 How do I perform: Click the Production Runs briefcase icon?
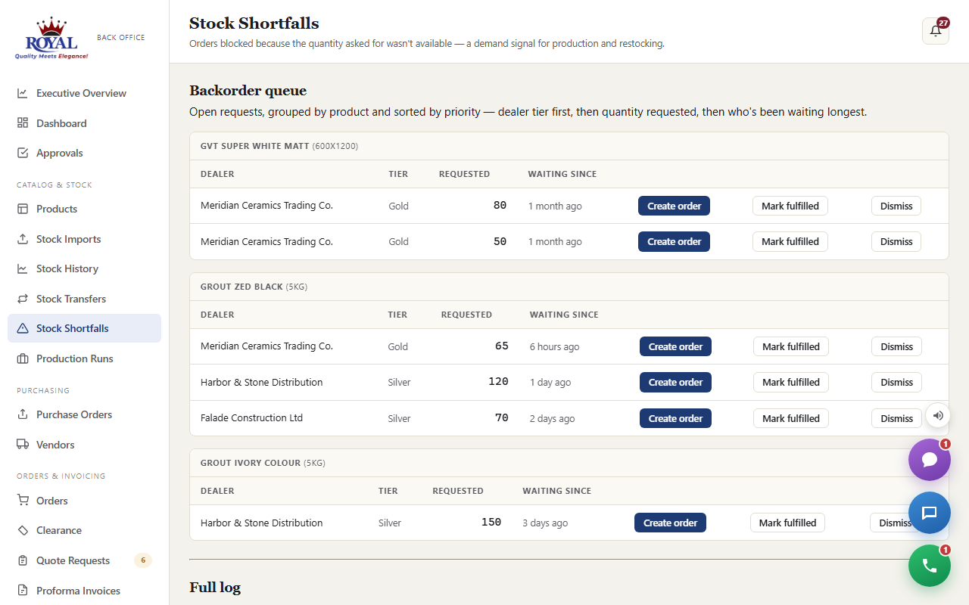[x=23, y=358]
